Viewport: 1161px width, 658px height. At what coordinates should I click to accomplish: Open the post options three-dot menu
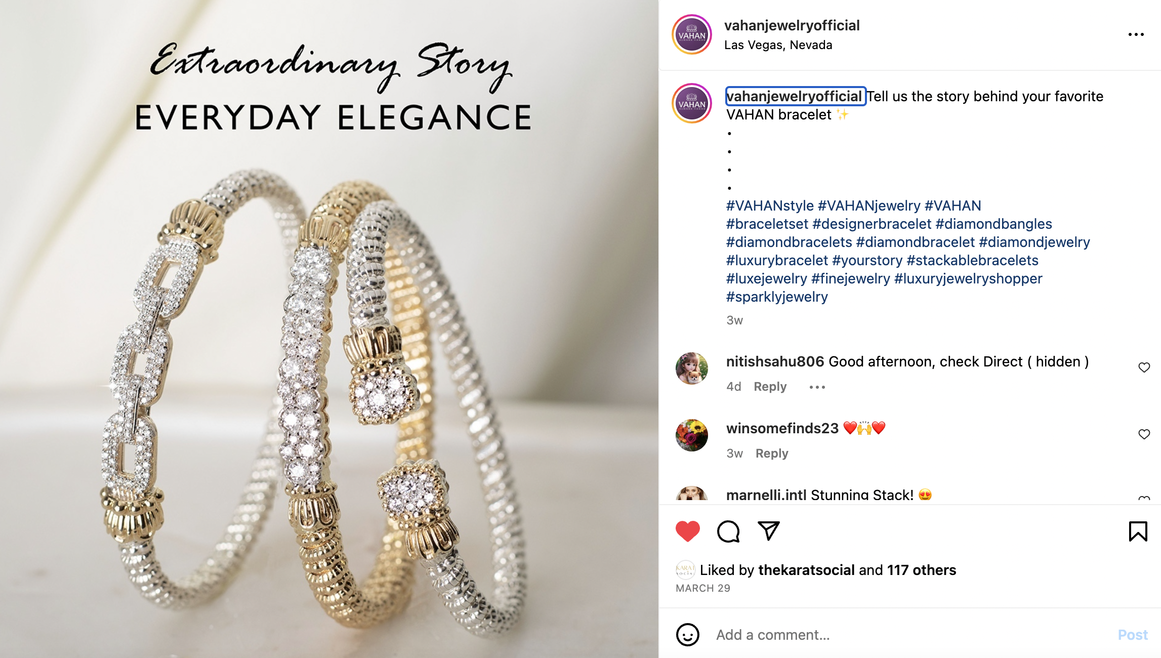click(1136, 34)
